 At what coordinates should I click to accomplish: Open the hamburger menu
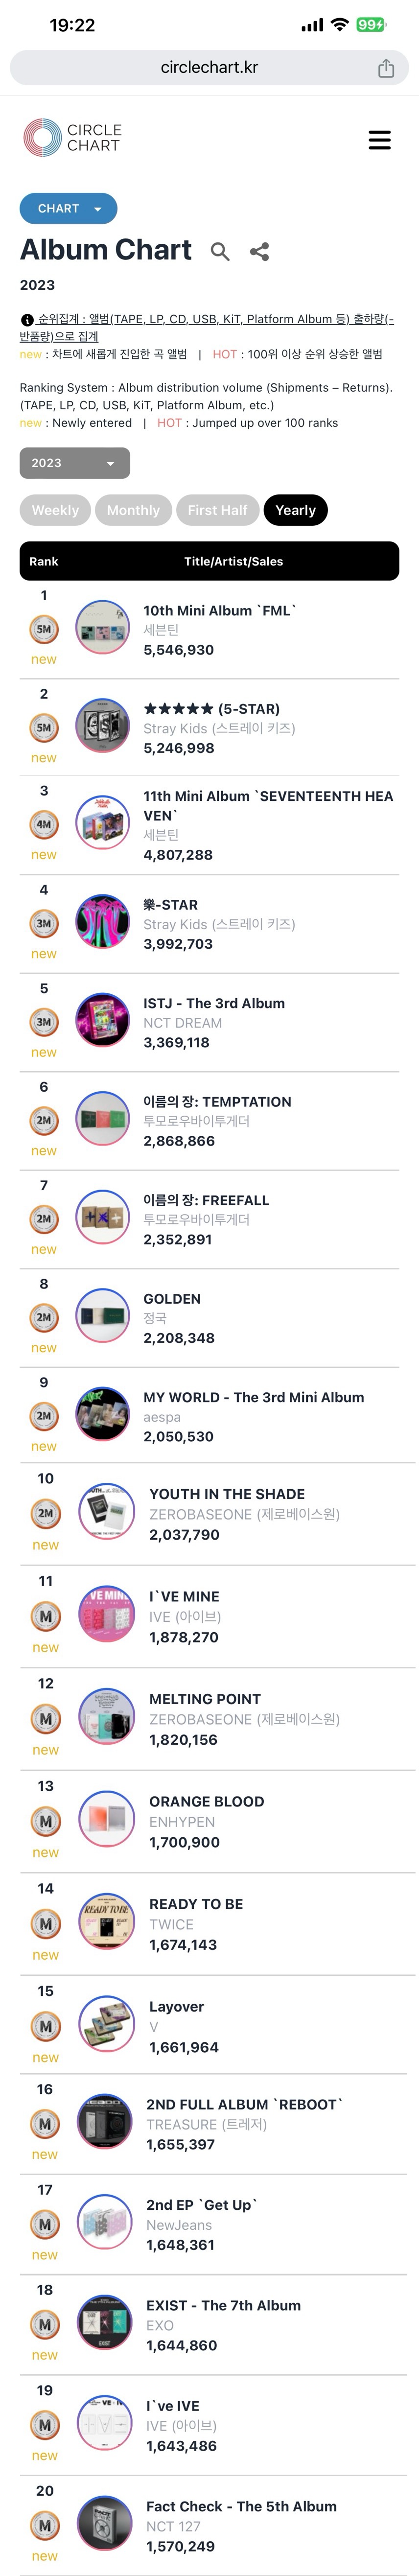click(380, 140)
